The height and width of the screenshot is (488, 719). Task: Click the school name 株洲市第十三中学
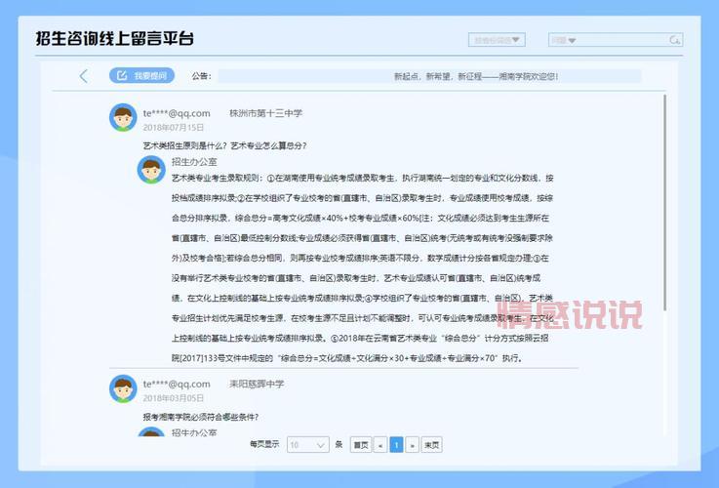265,113
